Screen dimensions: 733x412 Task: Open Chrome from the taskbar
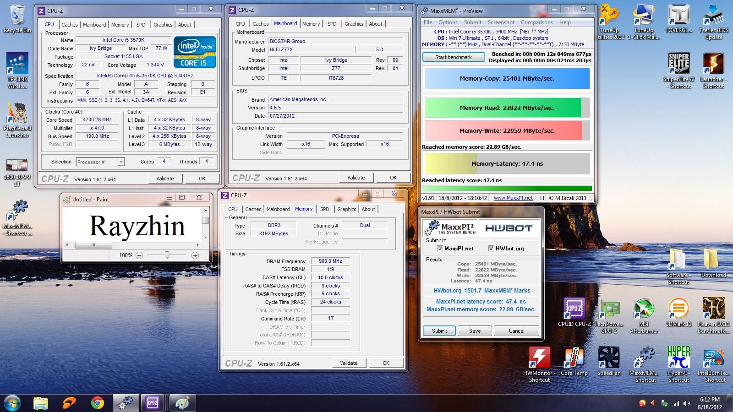tap(97, 403)
